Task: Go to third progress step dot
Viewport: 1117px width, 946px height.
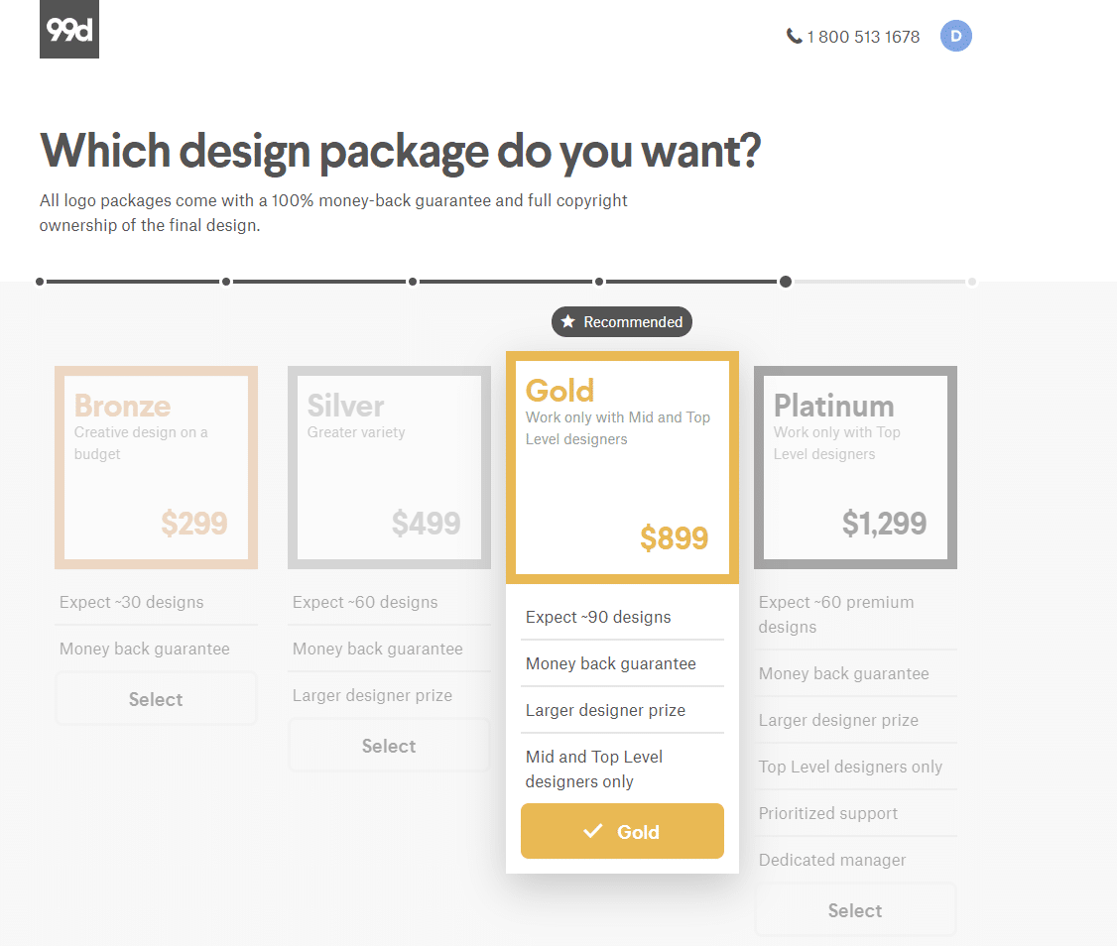Action: [413, 282]
